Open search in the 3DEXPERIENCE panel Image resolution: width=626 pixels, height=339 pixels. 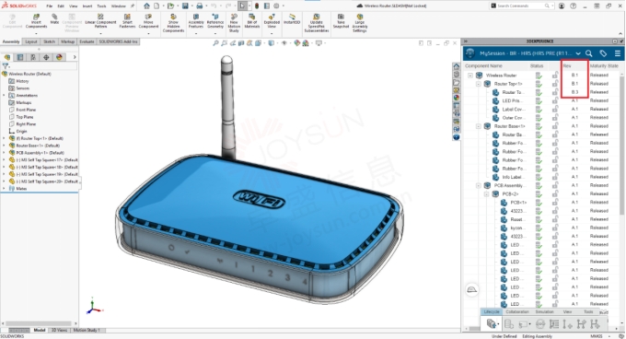589,53
